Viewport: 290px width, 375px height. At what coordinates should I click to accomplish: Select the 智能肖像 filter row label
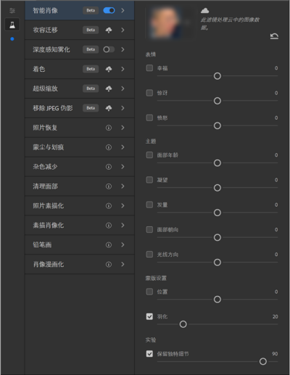pos(45,10)
